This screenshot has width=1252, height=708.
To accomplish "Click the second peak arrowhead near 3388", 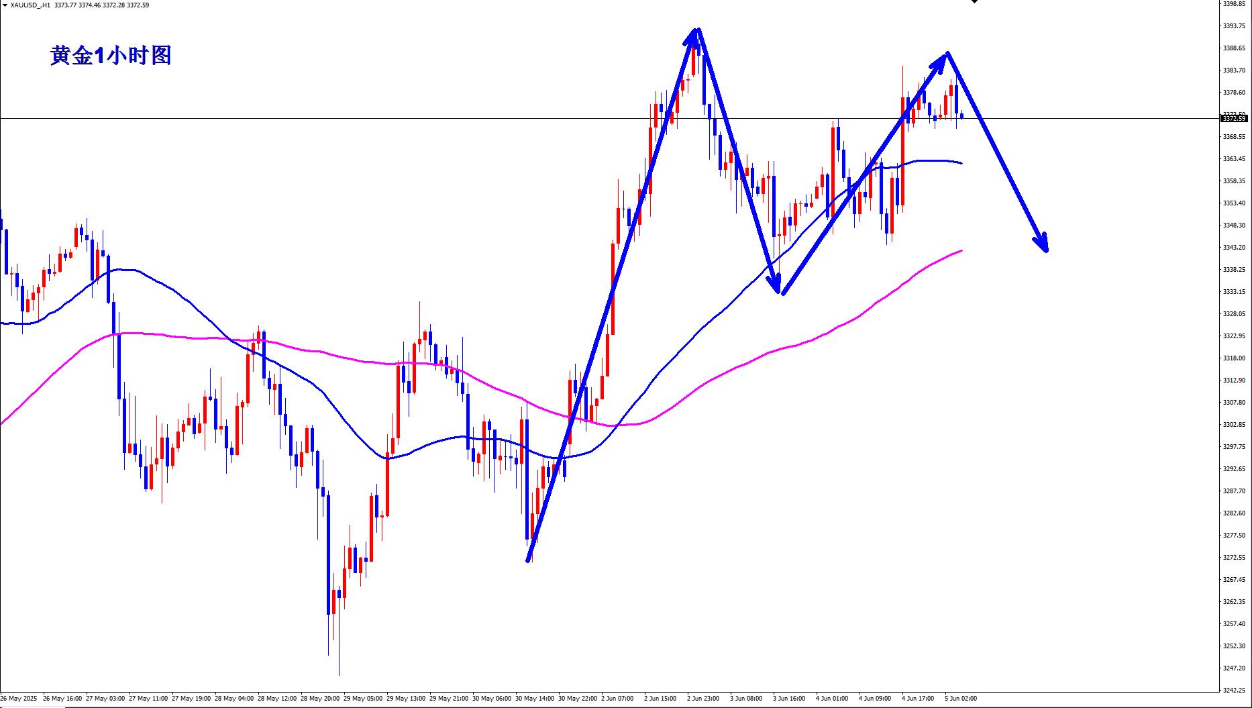I will pyautogui.click(x=946, y=53).
